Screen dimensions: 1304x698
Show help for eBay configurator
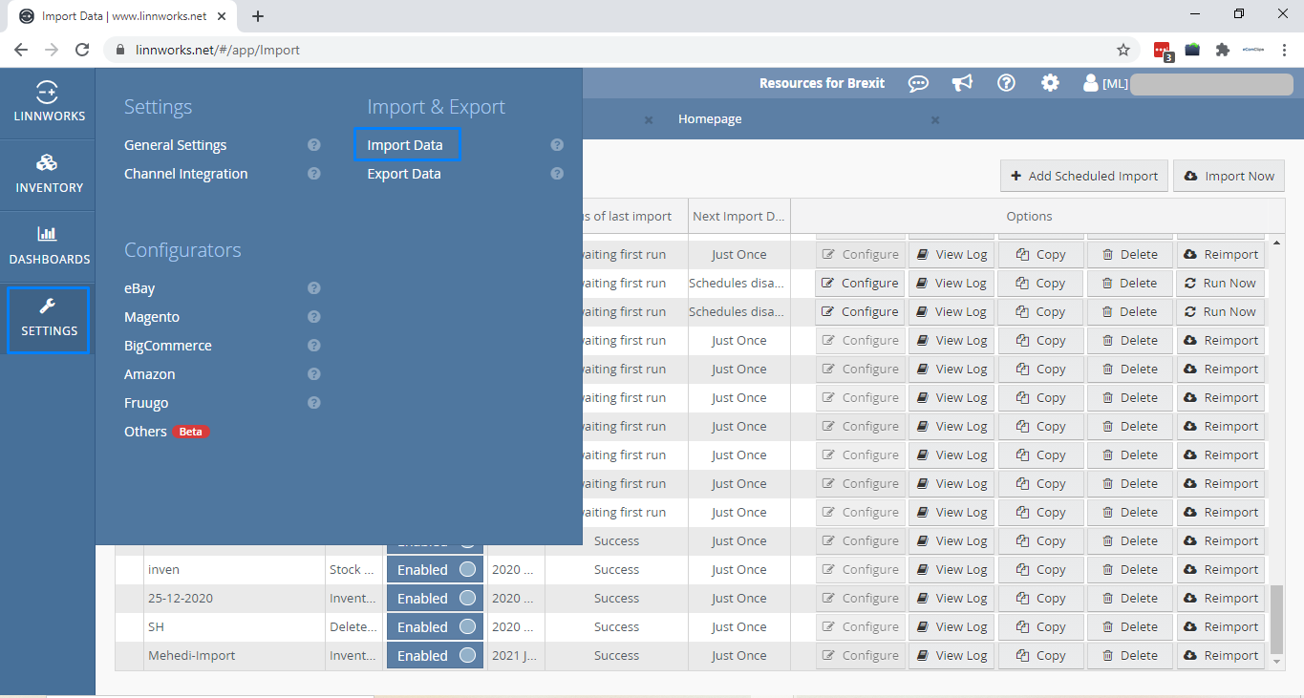(313, 288)
